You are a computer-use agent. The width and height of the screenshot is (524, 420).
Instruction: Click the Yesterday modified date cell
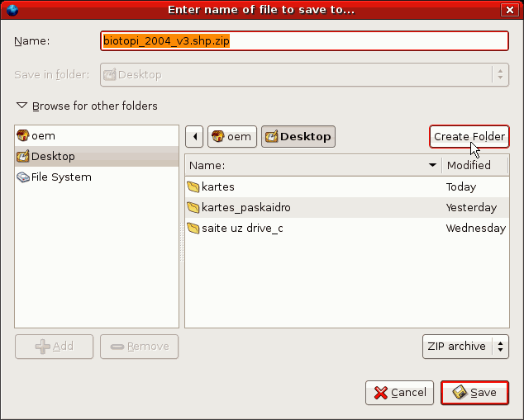point(471,207)
